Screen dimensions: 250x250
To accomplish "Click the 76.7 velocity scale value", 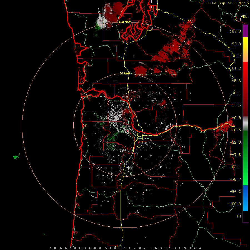I will [236, 56].
